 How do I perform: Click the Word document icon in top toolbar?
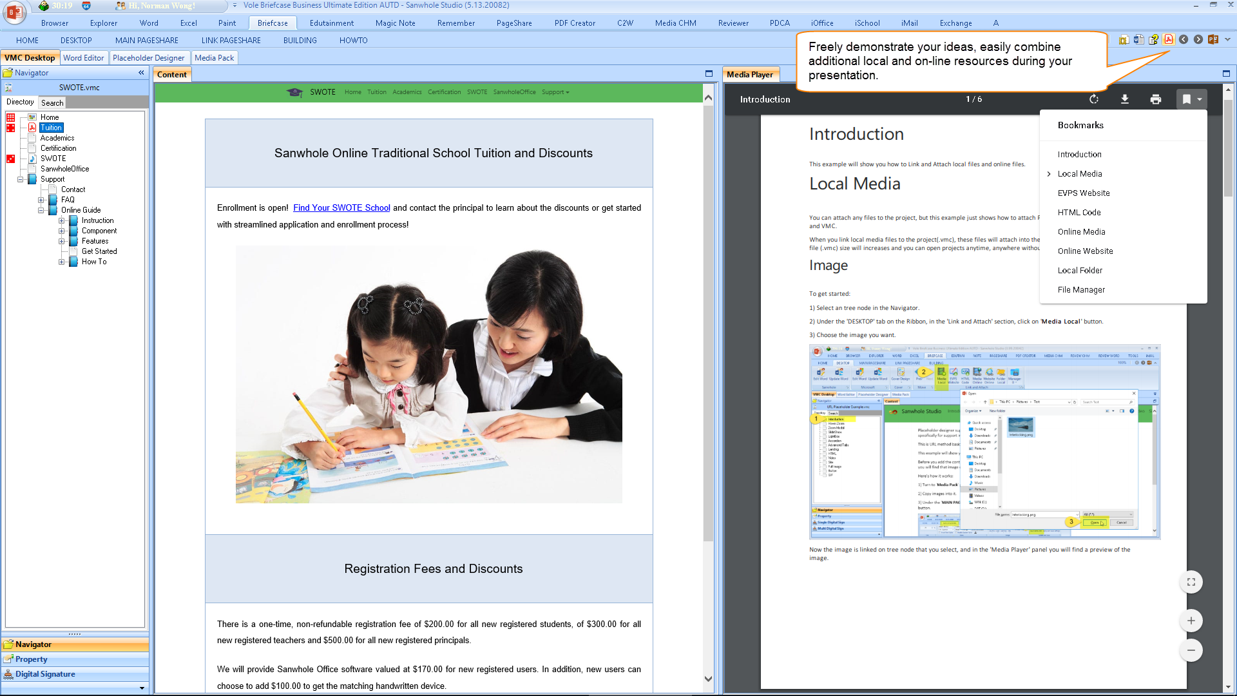pyautogui.click(x=1138, y=39)
